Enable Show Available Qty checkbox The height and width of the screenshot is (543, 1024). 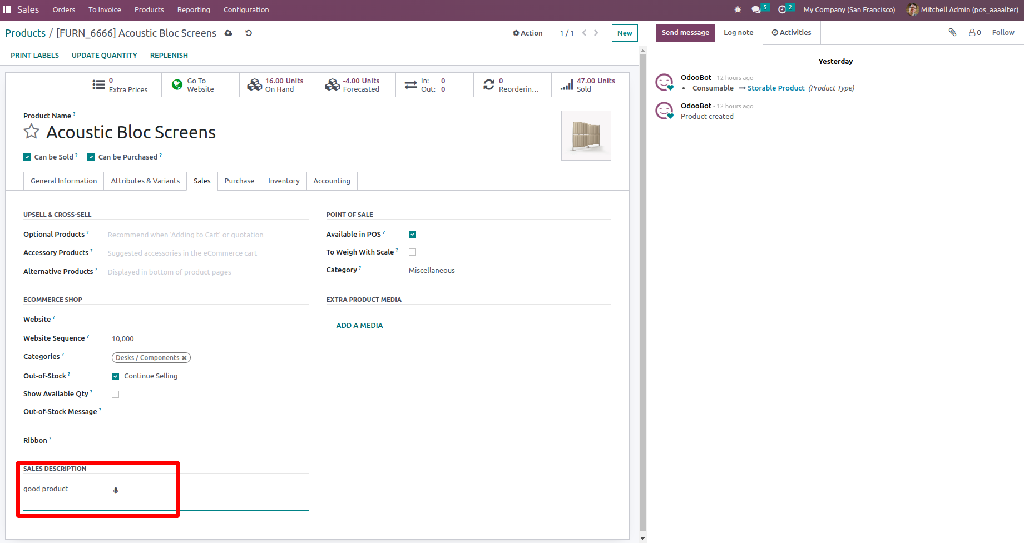coord(116,394)
